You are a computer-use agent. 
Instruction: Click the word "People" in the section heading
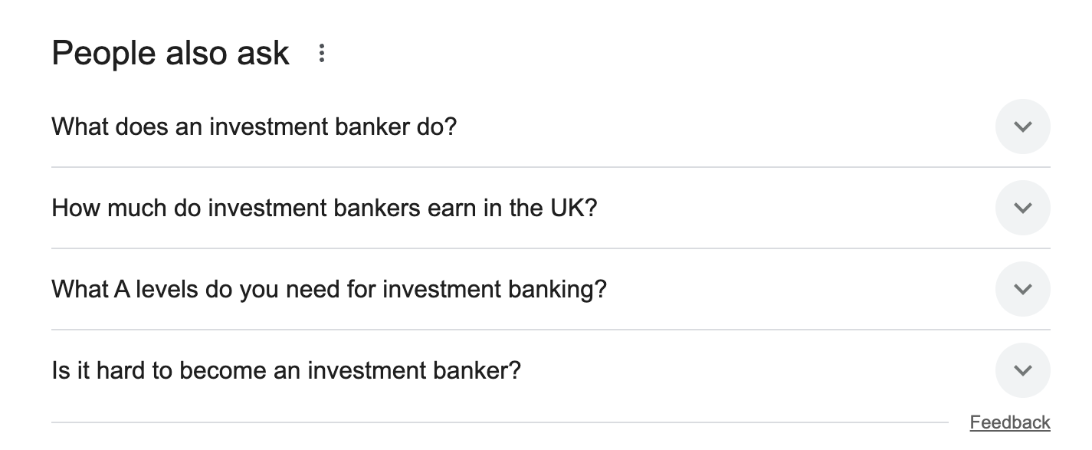click(x=100, y=54)
